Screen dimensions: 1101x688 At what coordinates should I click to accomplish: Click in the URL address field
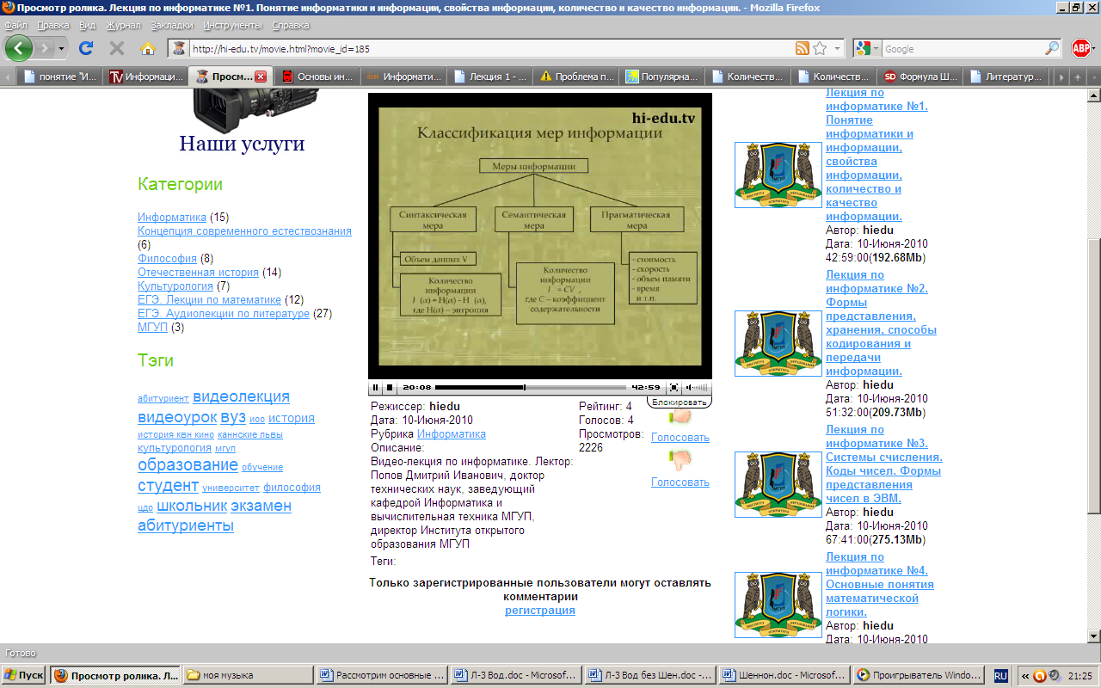pyautogui.click(x=490, y=49)
